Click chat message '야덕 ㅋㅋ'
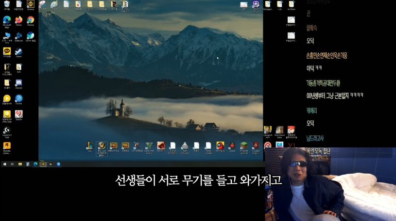Viewport: 396px width, 221px height. [314, 68]
